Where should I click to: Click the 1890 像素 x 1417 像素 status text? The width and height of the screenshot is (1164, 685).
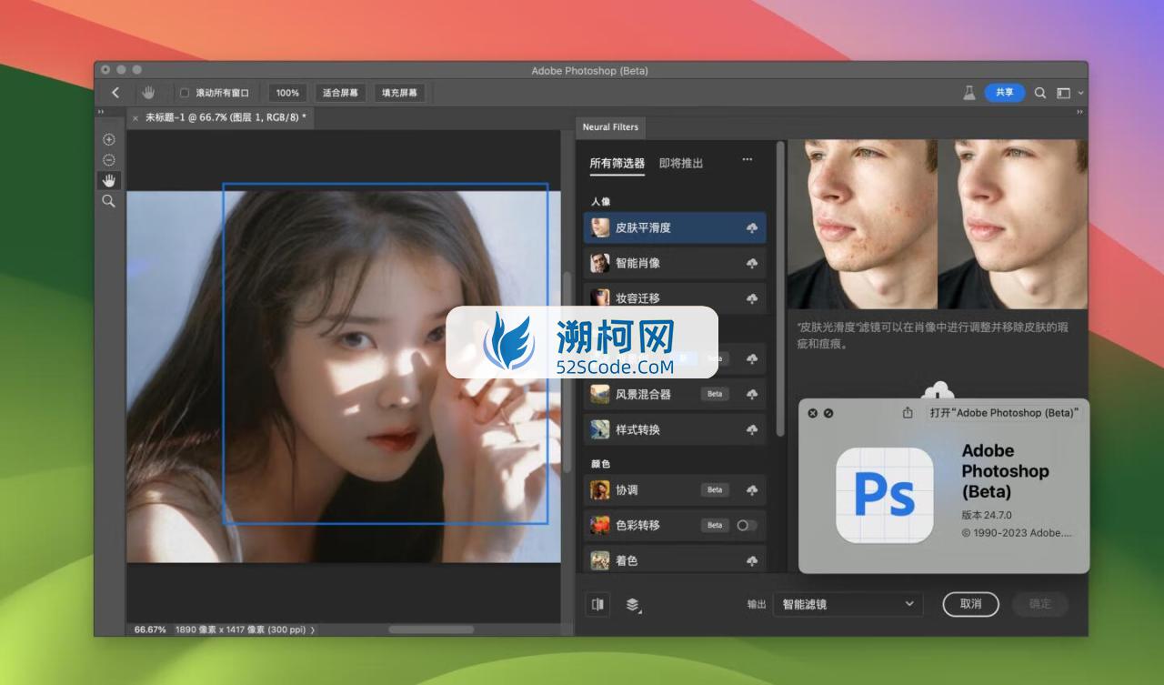(240, 630)
